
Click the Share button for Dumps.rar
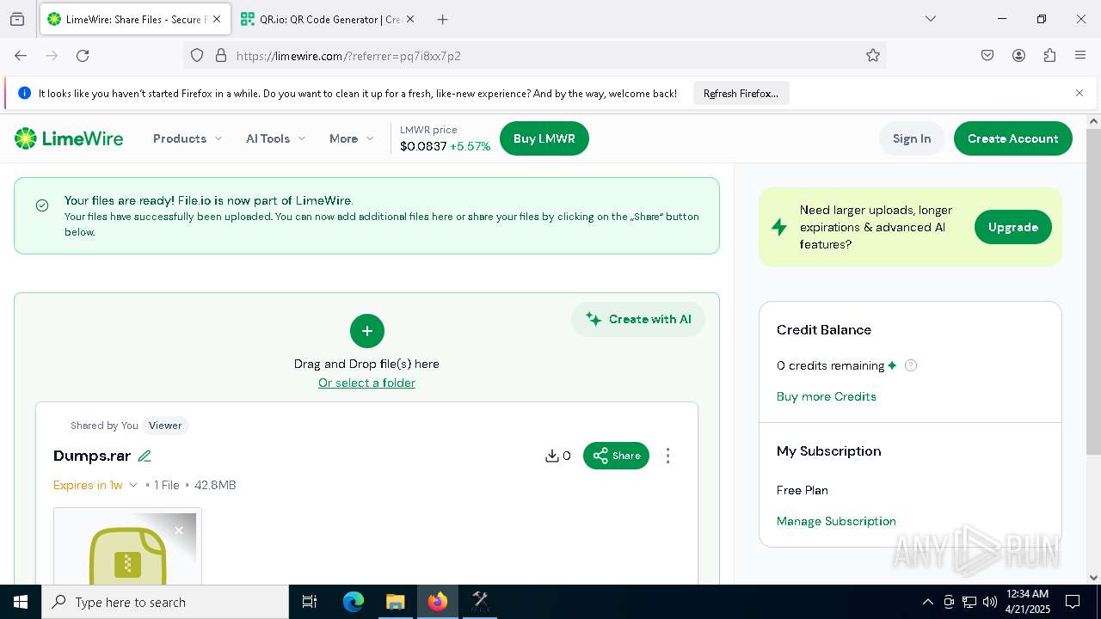point(616,456)
